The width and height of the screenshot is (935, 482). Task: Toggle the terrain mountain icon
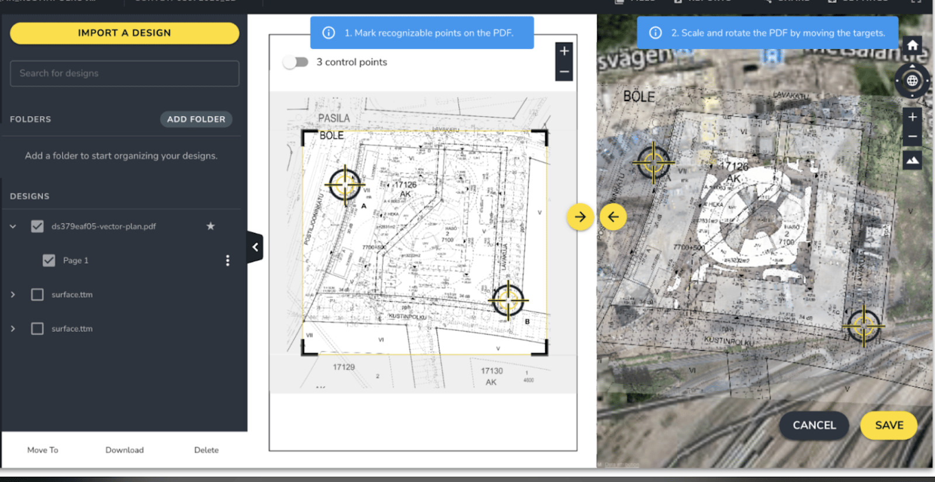pyautogui.click(x=912, y=159)
